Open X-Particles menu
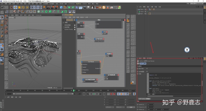The height and width of the screenshot is (111, 206). coord(72,4)
